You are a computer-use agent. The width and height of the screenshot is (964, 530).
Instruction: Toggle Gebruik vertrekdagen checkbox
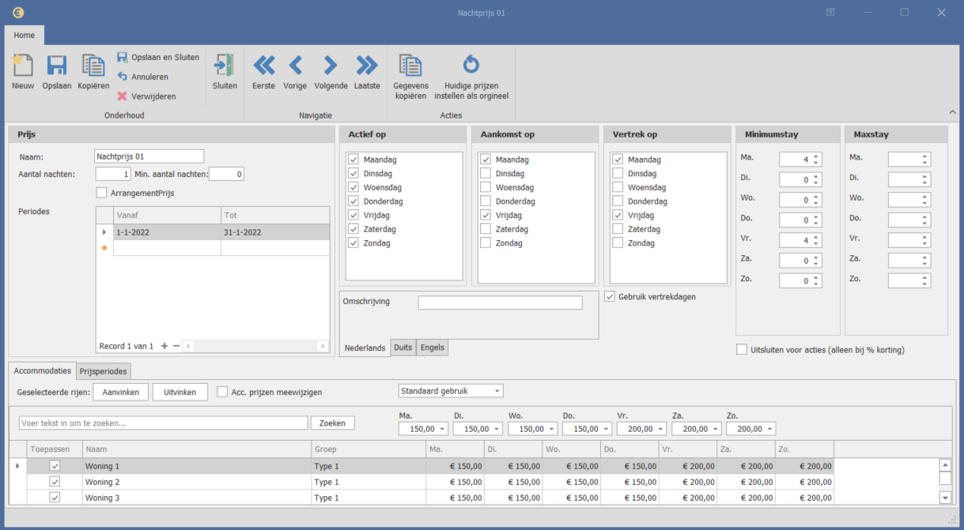tap(610, 297)
